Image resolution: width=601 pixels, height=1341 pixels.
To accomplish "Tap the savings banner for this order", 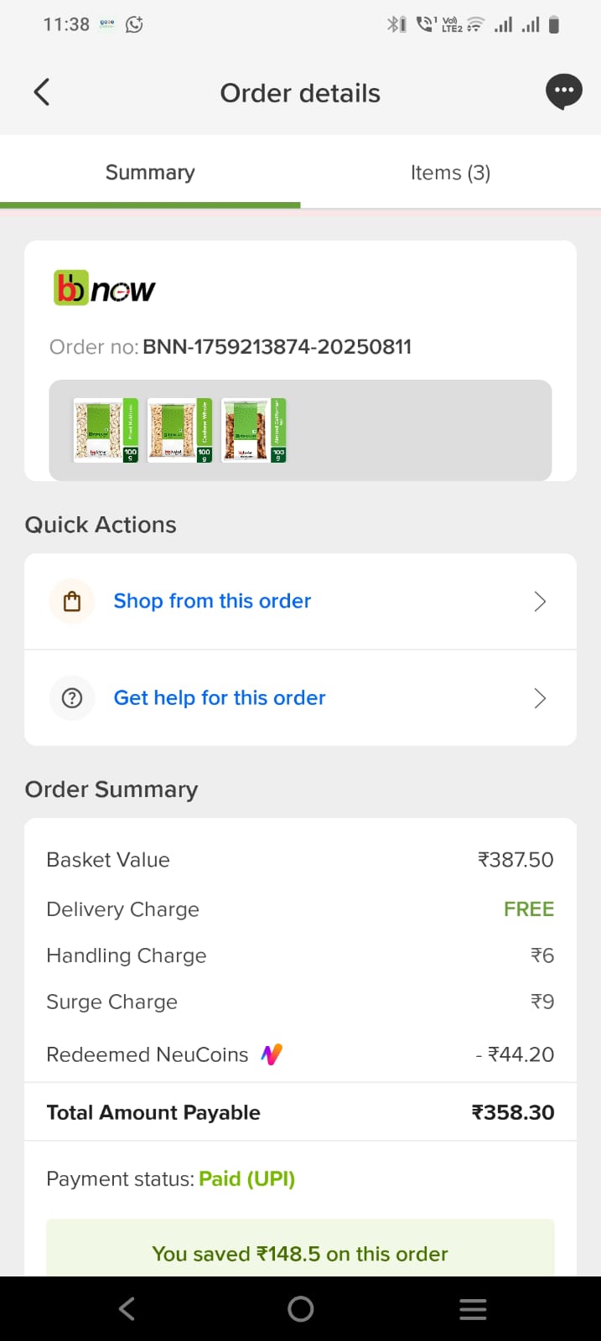I will pos(300,1253).
